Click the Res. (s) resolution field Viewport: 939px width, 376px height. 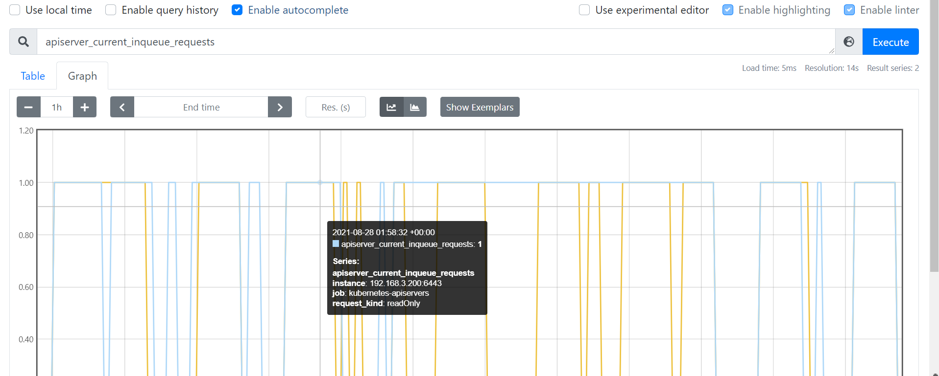click(x=336, y=107)
